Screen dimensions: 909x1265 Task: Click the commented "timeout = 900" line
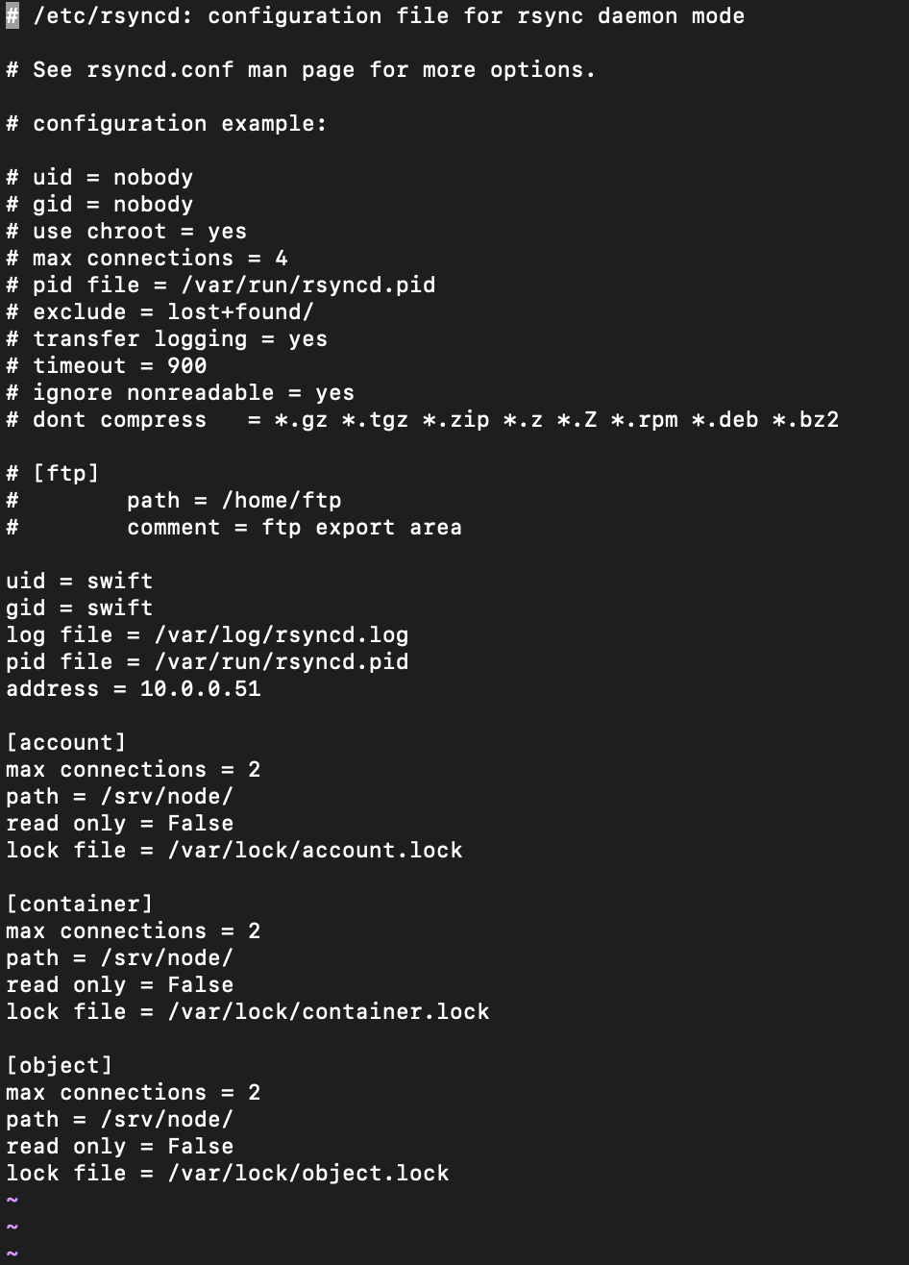(119, 365)
